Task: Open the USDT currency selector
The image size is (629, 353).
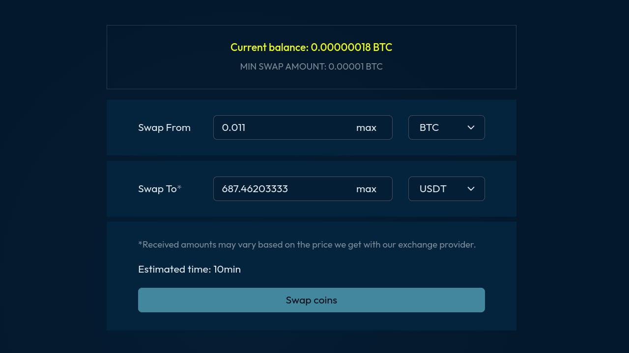Action: [x=447, y=189]
